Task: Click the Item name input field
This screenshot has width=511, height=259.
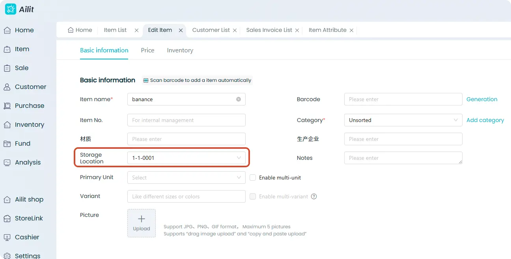Action: [x=186, y=99]
